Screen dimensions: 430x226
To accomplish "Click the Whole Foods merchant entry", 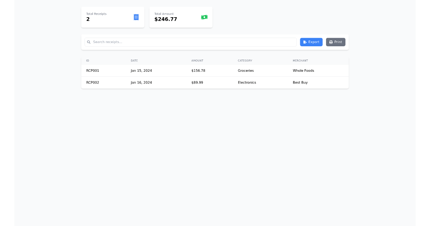I will click(304, 70).
